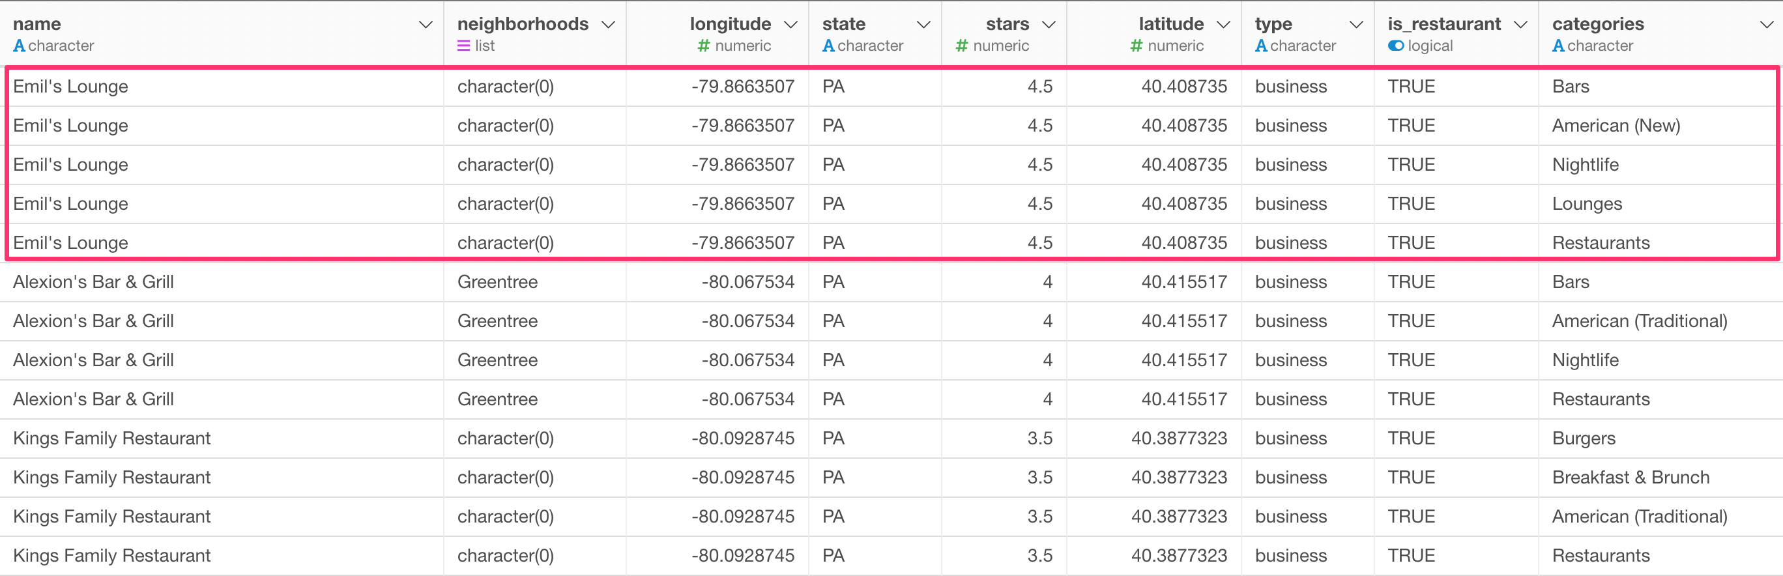
Task: Click the character type icon under state
Action: (828, 46)
